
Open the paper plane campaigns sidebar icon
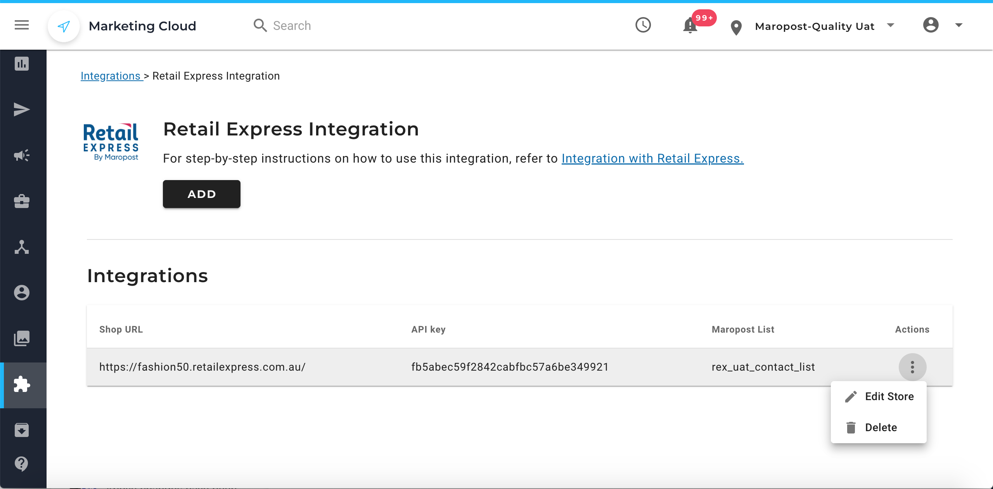22,109
